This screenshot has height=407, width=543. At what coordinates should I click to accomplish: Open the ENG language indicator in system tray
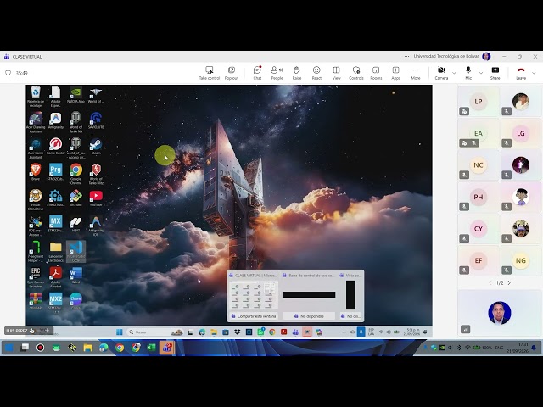pyautogui.click(x=499, y=348)
